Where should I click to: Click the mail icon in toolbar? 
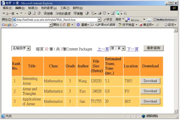(93, 13)
